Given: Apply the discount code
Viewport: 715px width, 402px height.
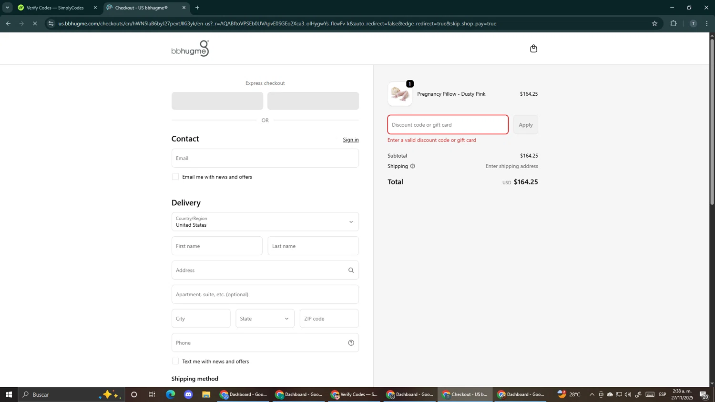Looking at the screenshot, I should (x=526, y=125).
